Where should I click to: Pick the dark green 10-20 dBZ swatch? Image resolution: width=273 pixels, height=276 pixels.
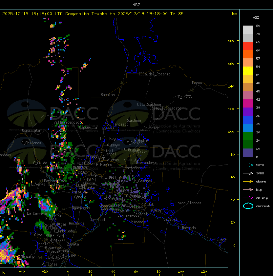(x=248, y=144)
